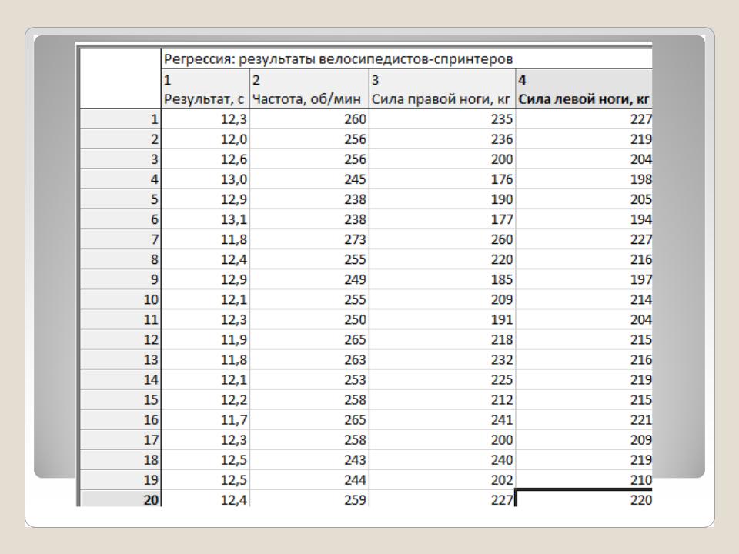Click frequency cell 250 in row 11
739x554 pixels.
(x=309, y=319)
